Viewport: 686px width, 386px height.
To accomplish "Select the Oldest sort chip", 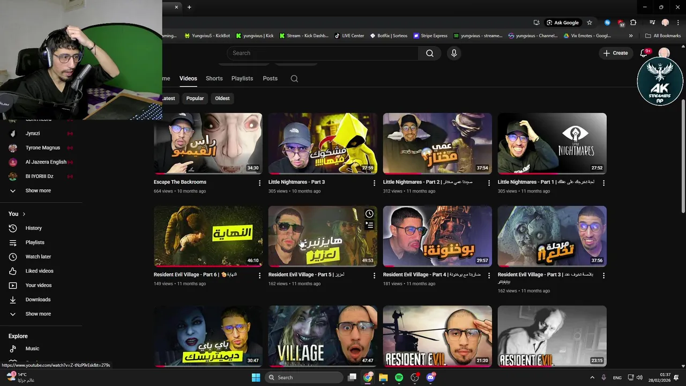I will tap(222, 98).
